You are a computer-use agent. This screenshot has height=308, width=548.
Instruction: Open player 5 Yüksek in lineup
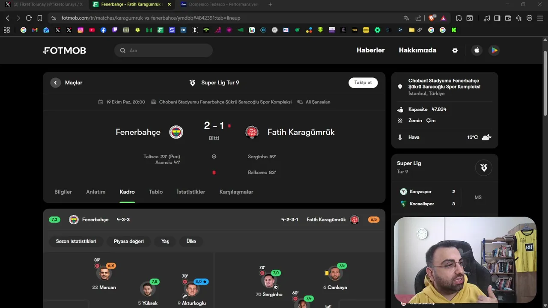[148, 293]
